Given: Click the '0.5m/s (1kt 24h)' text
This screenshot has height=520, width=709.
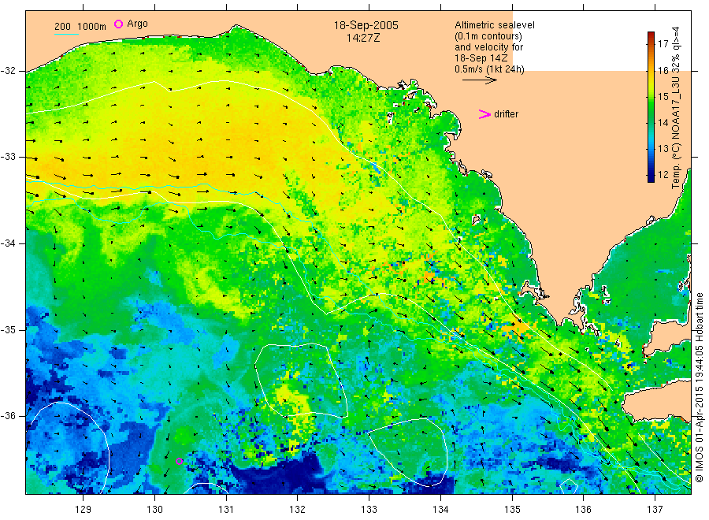Looking at the screenshot, I should point(489,69).
